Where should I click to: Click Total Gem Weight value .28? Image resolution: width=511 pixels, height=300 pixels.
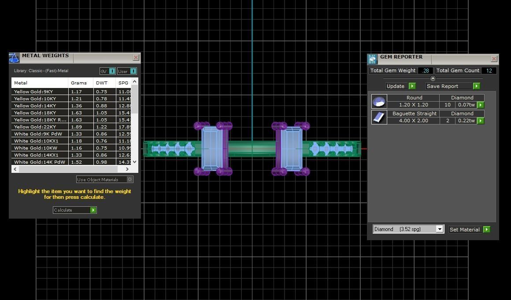point(426,71)
